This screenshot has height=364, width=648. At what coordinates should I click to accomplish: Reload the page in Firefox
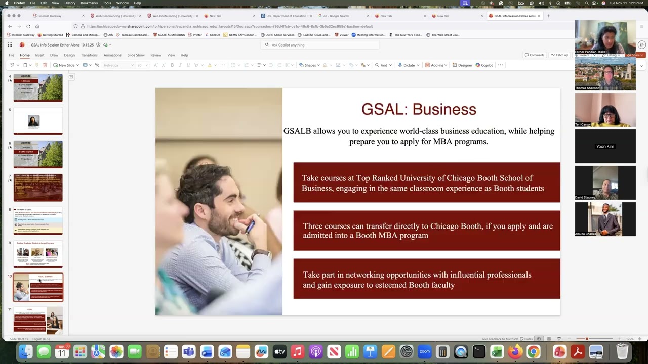tap(28, 26)
